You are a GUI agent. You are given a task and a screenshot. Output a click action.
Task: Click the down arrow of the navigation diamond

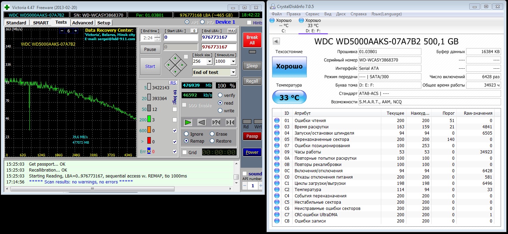tap(176, 71)
